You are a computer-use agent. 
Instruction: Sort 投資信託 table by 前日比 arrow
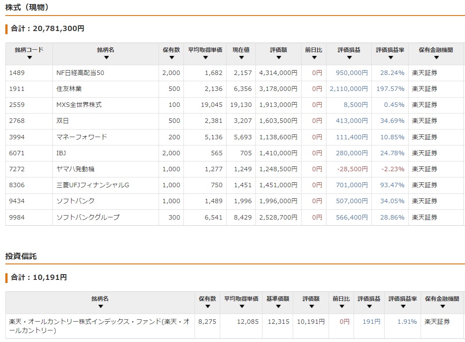342,307
